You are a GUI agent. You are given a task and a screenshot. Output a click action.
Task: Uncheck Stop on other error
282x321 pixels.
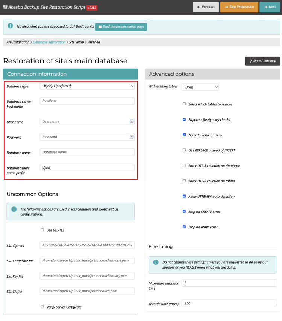click(x=184, y=227)
